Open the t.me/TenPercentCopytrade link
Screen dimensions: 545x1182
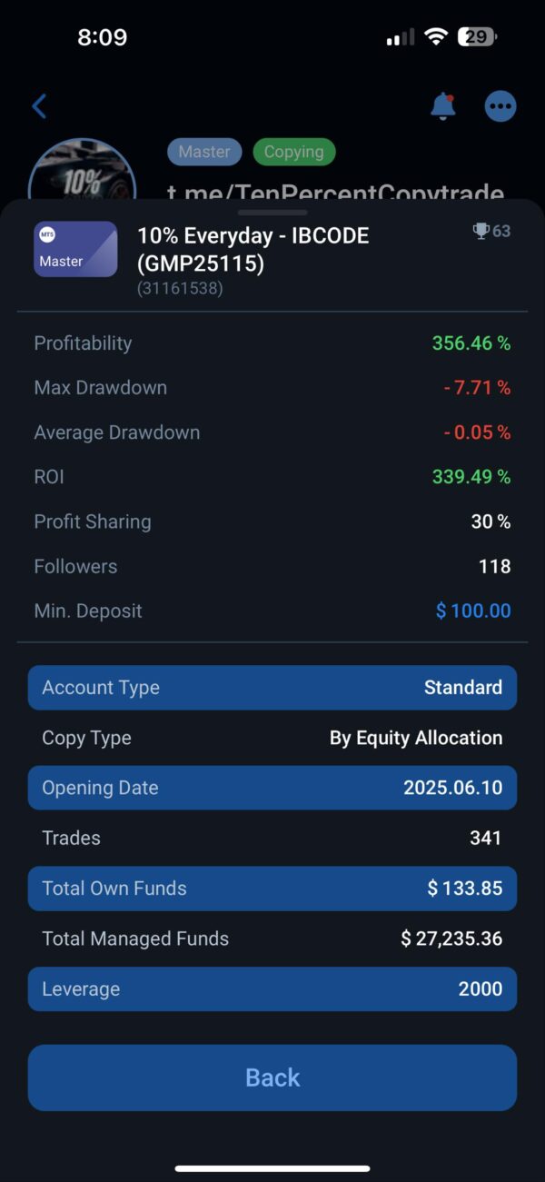point(335,192)
